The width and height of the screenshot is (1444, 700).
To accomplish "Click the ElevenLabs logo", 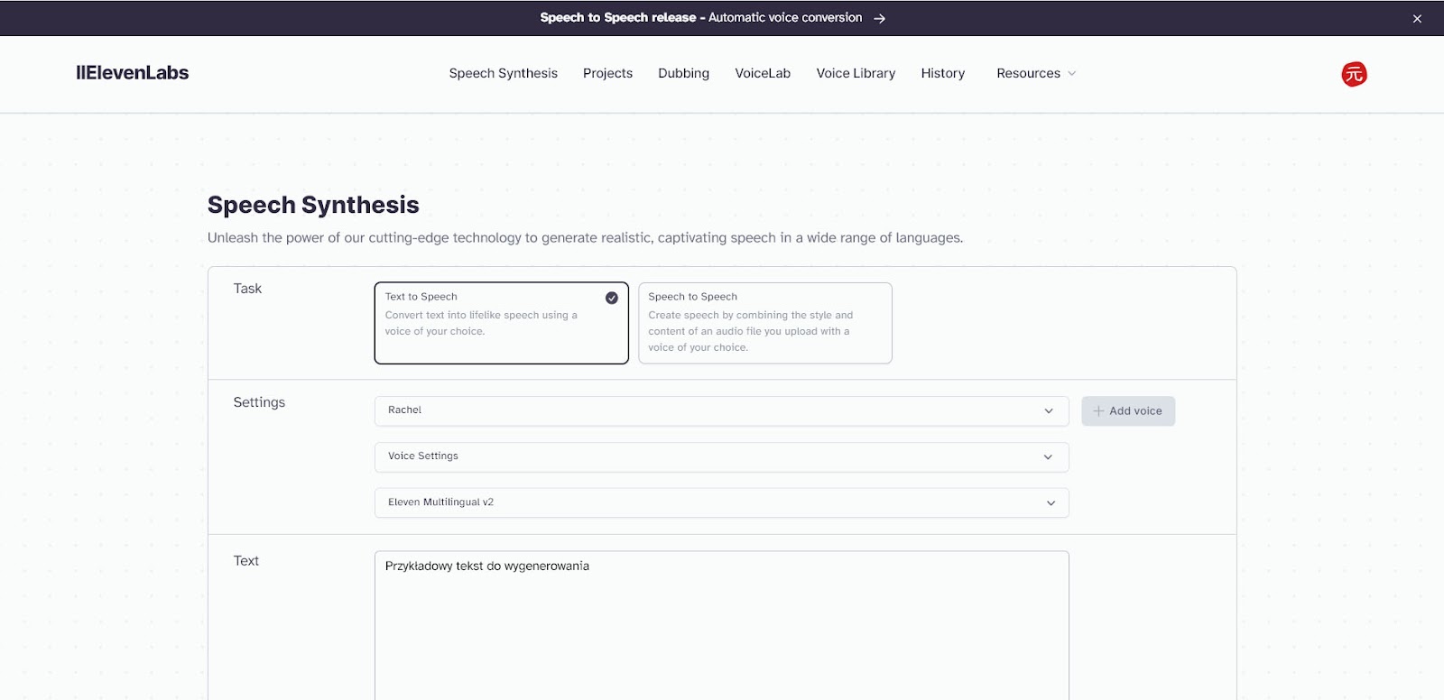I will pyautogui.click(x=133, y=73).
